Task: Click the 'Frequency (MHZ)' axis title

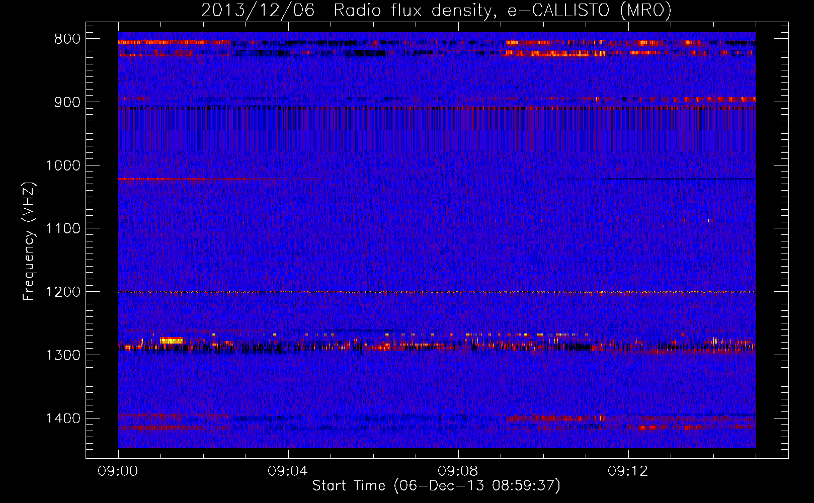Action: (x=29, y=241)
